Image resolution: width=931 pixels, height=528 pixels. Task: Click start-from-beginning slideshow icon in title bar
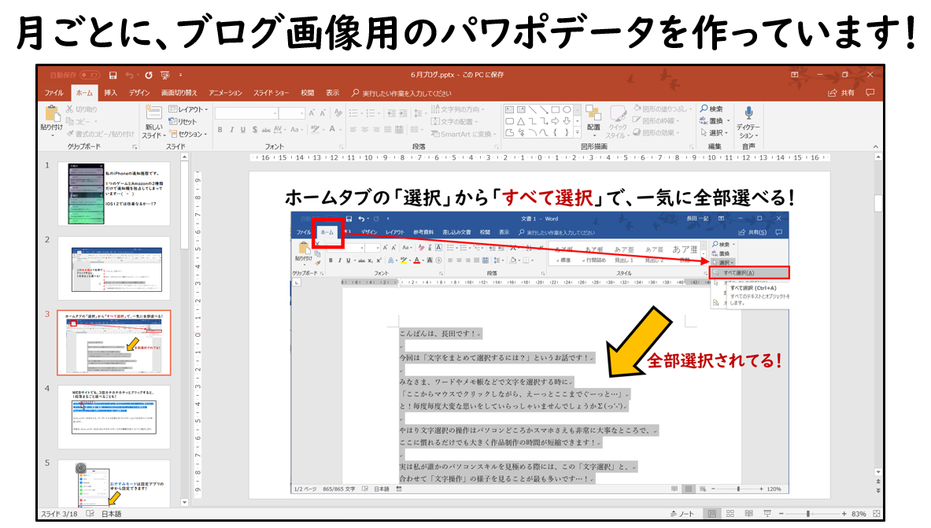[x=165, y=75]
